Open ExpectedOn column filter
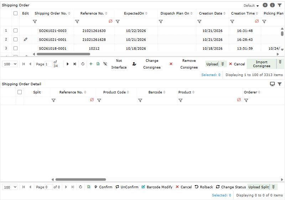 tap(118, 22)
